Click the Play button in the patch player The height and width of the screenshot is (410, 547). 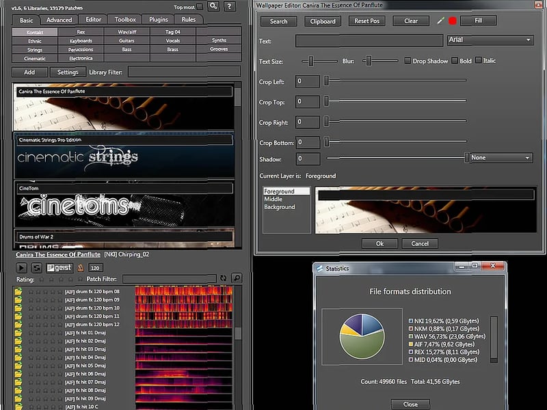tap(21, 268)
